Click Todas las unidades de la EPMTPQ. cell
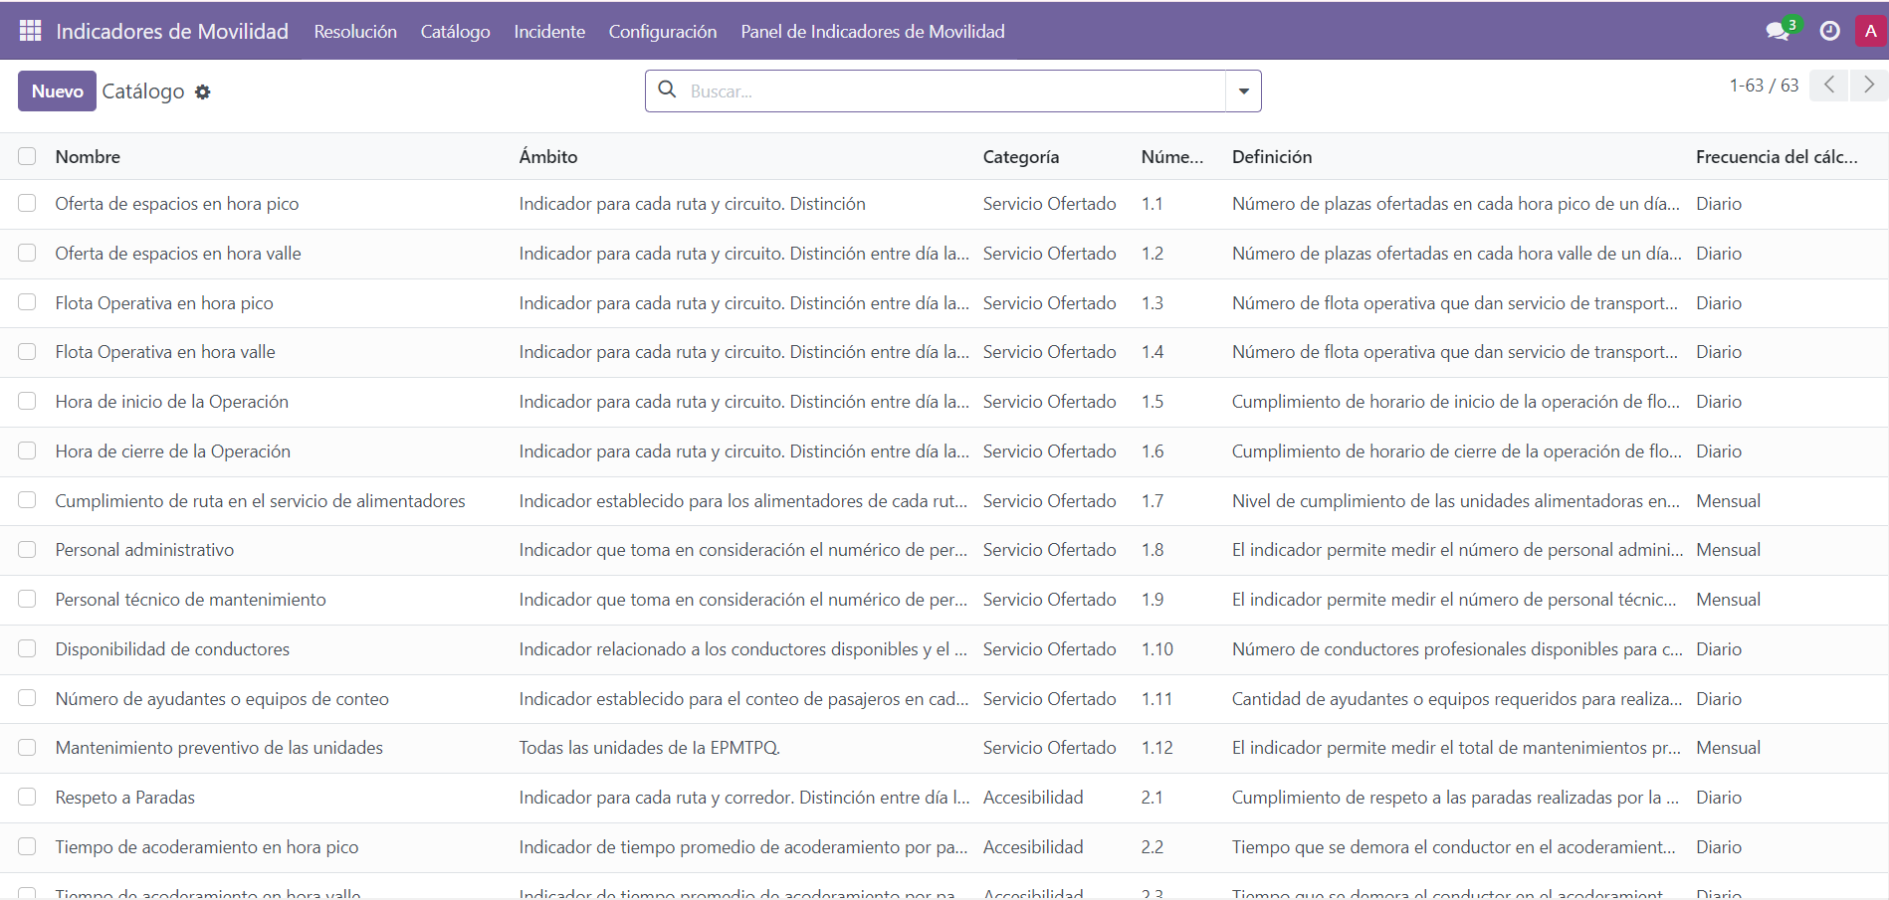1889x900 pixels. point(649,748)
